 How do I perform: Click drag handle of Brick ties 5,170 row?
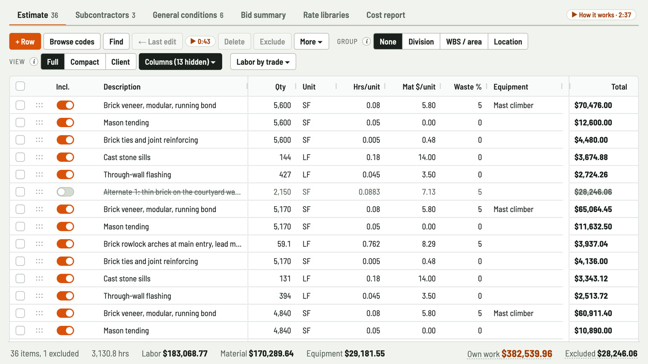point(39,261)
